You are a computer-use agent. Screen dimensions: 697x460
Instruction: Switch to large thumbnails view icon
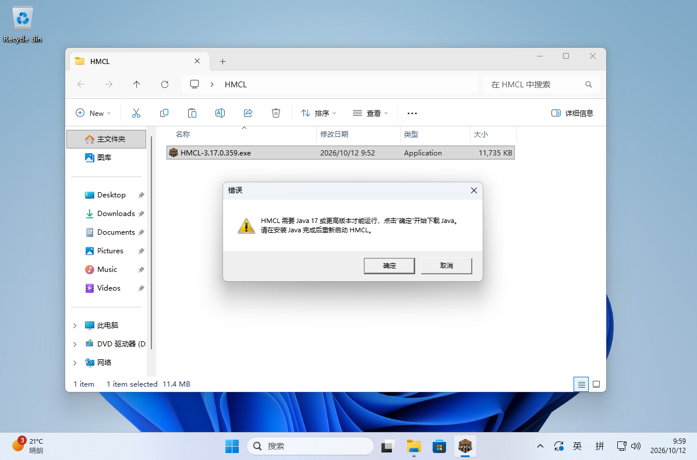(596, 384)
